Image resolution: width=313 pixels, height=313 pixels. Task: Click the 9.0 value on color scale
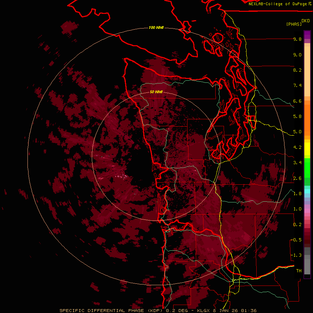[x=297, y=55]
